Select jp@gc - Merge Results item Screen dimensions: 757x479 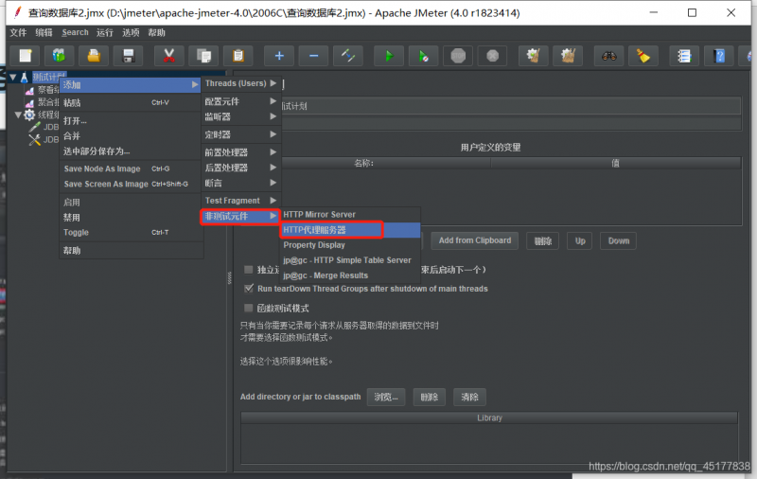coord(350,275)
